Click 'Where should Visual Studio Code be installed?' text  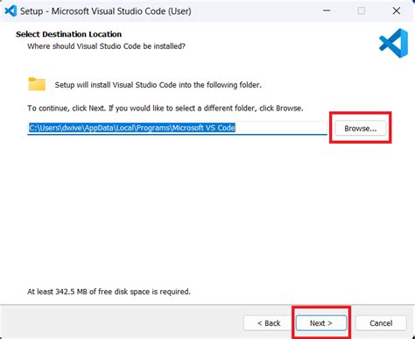(x=106, y=46)
